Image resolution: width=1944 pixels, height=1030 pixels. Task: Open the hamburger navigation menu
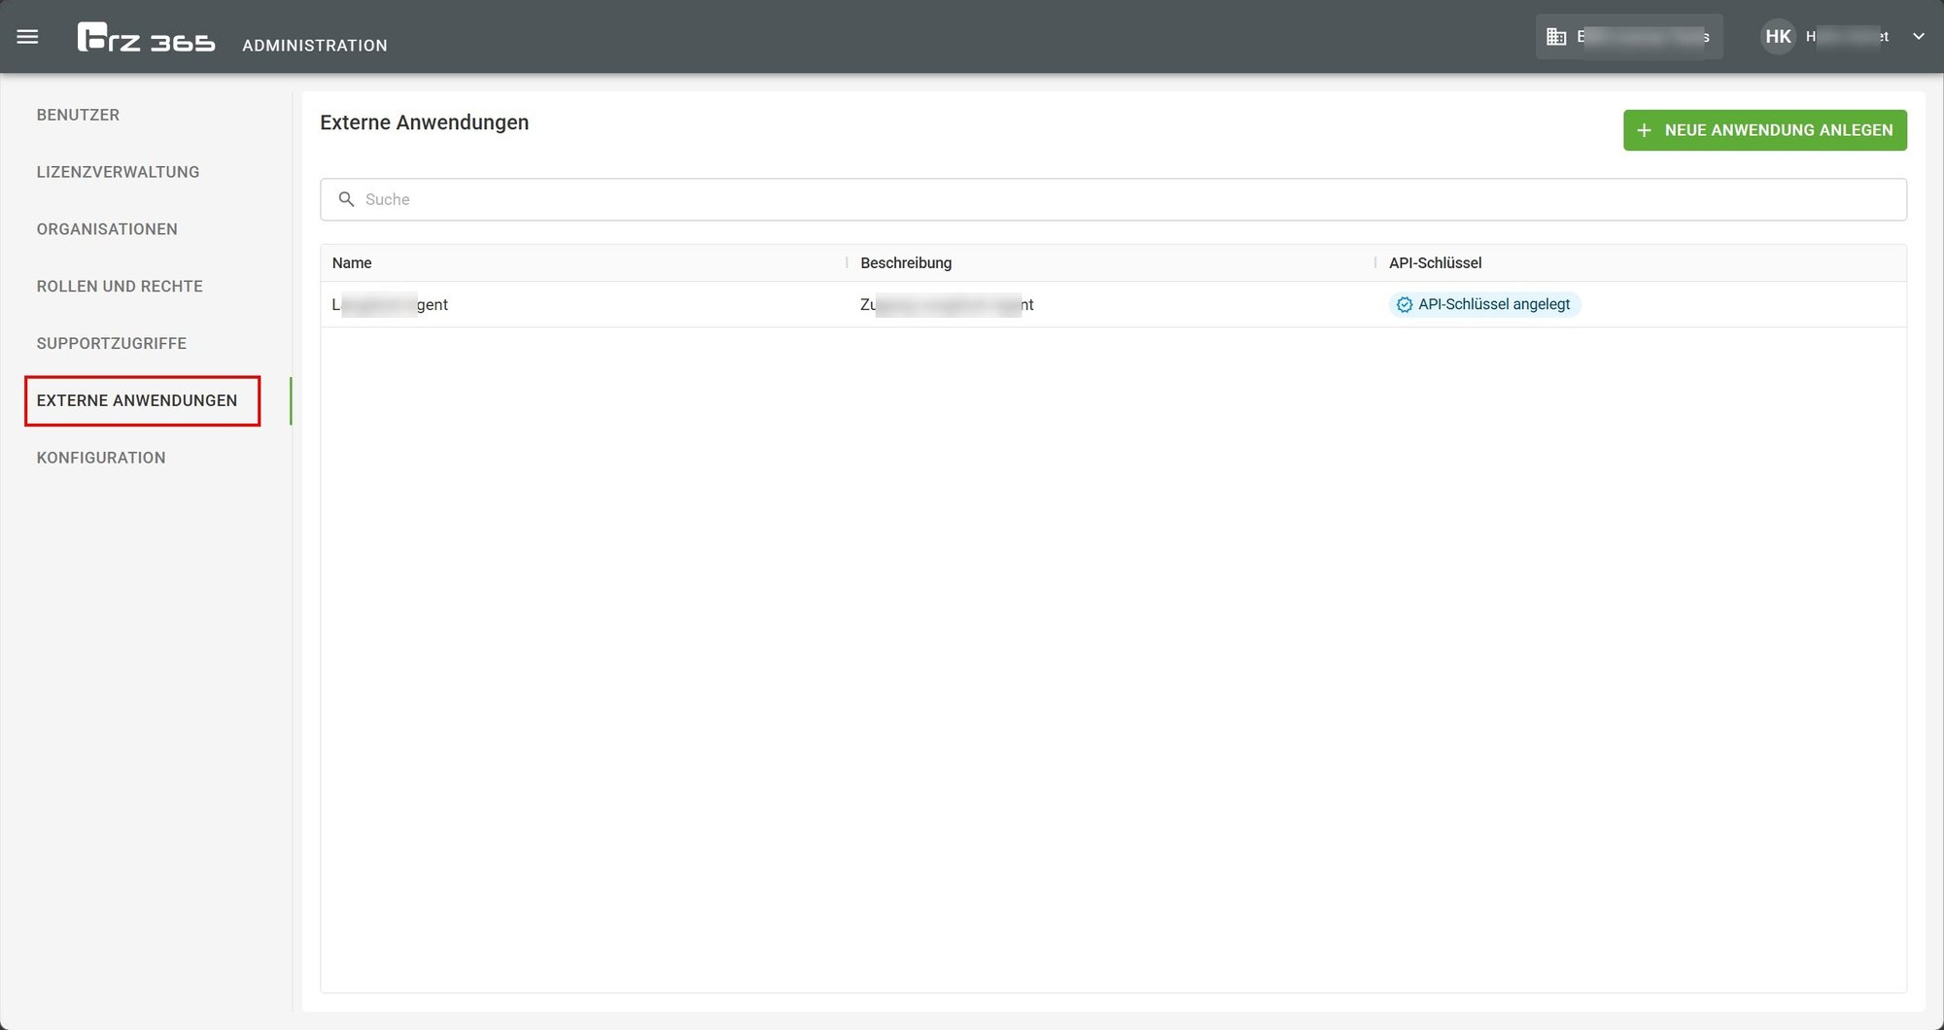[x=27, y=37]
